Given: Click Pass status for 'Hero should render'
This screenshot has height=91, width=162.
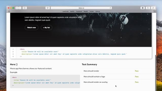Looking at the screenshot, I should tap(137, 71).
